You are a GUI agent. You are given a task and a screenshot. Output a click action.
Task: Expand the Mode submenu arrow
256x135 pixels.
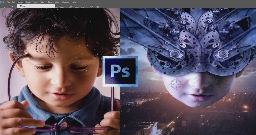53,6
